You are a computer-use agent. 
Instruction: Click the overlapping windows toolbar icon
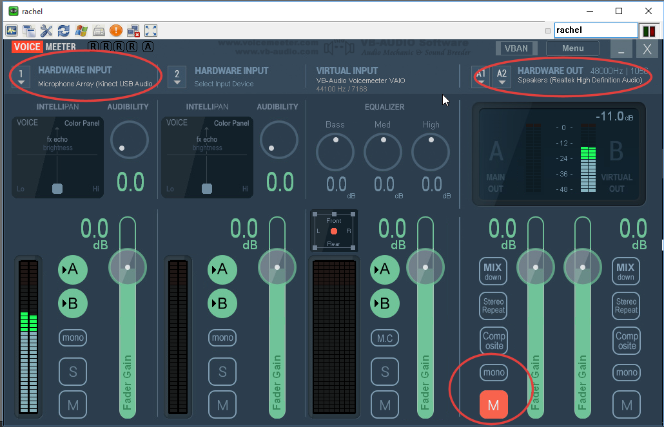[29, 30]
